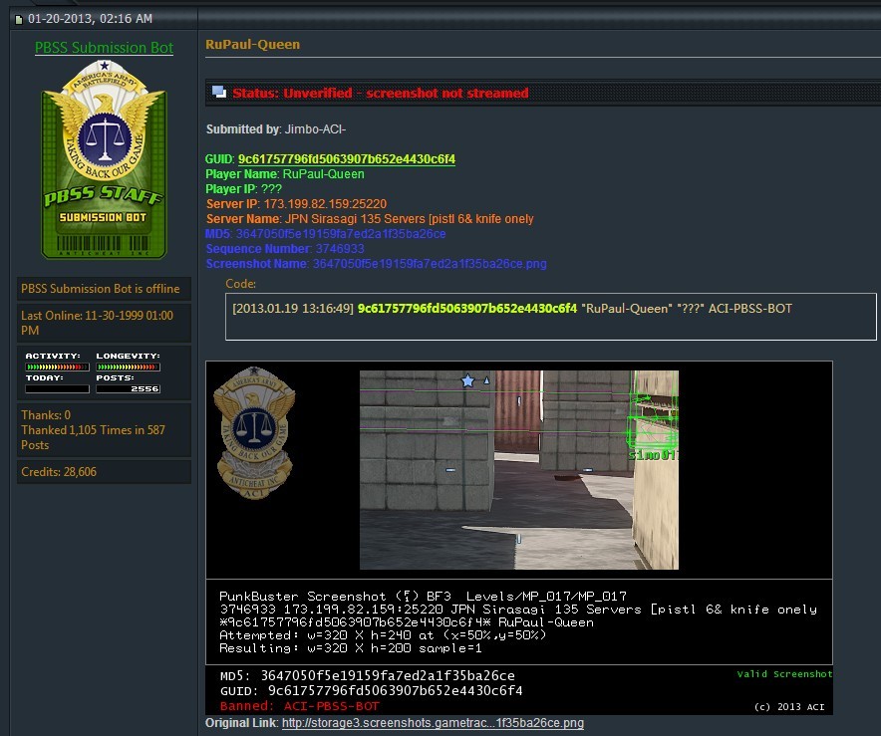Click the status icon before Unverified text
This screenshot has height=736, width=881.
(x=218, y=92)
